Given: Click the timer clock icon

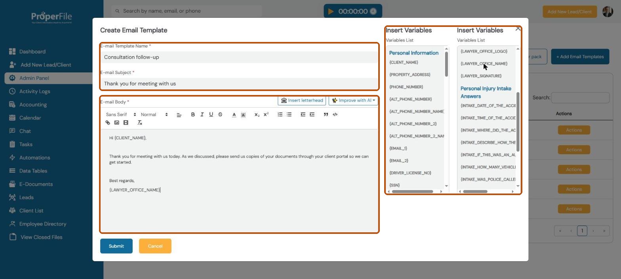Looking at the screenshot, I should coord(373,11).
